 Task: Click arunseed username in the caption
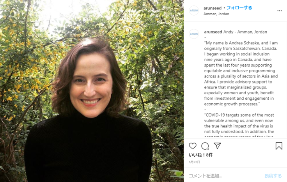[213, 32]
